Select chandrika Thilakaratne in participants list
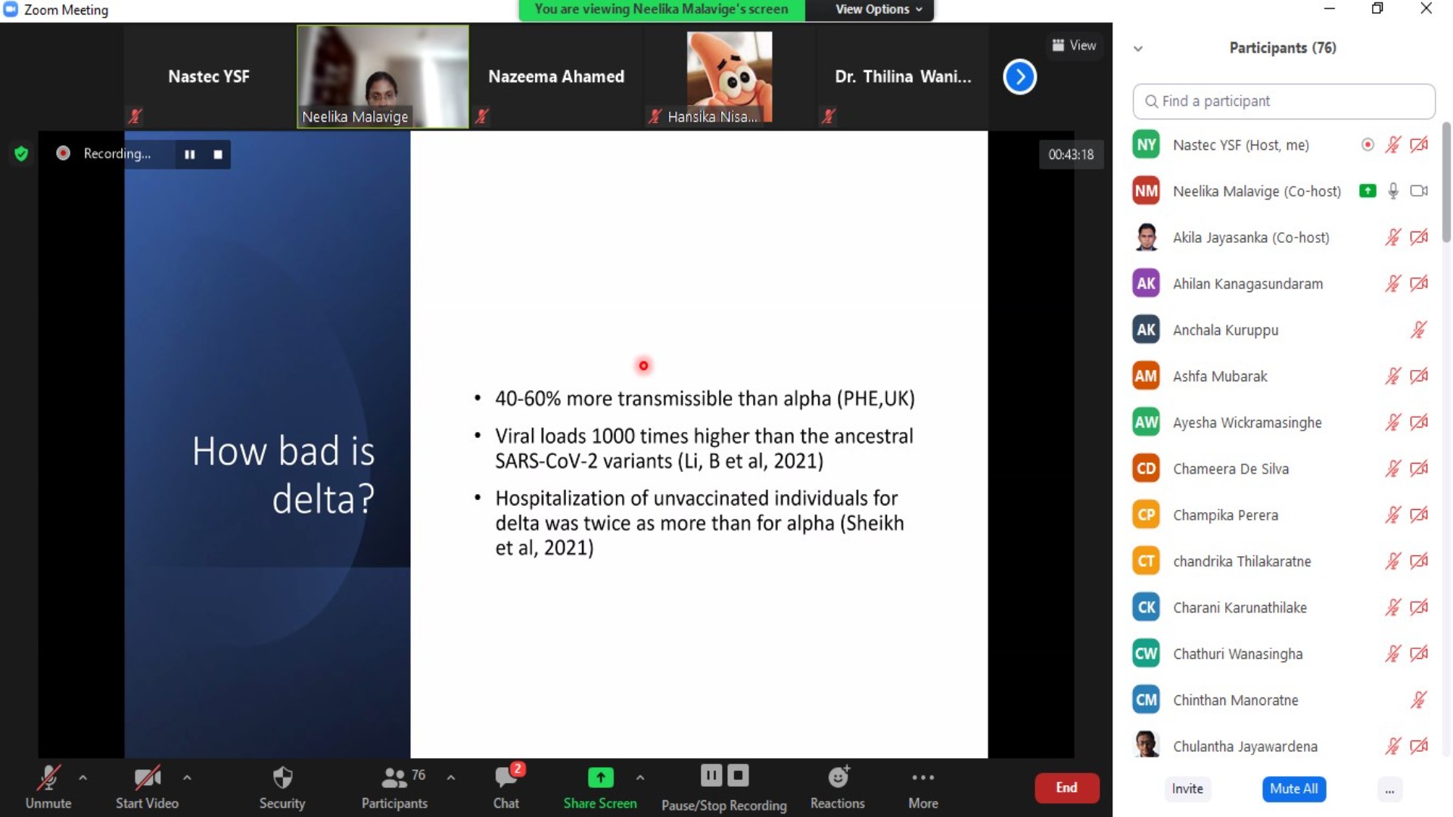Viewport: 1453px width, 817px height. [1283, 561]
